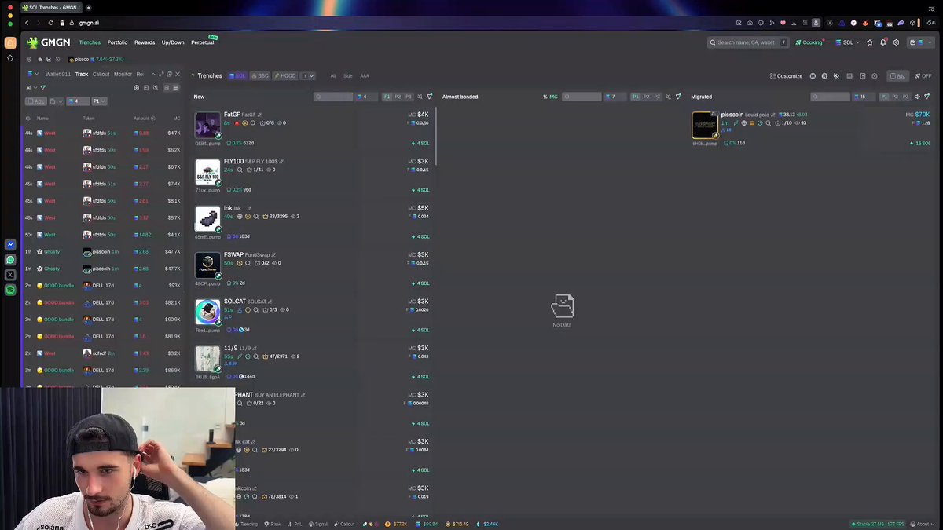943x530 pixels.
Task: Click the search box in Migrated column
Action: click(x=831, y=97)
